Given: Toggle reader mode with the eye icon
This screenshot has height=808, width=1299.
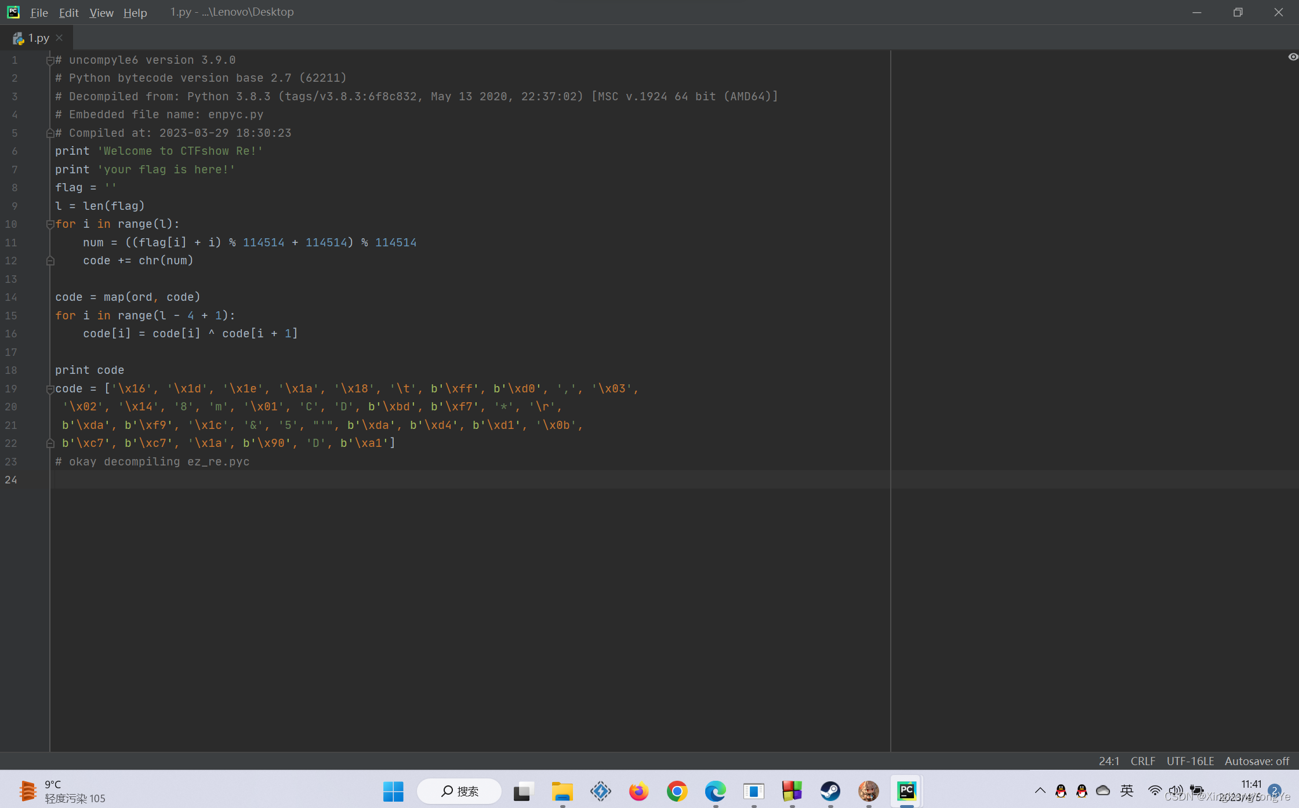Looking at the screenshot, I should 1293,57.
